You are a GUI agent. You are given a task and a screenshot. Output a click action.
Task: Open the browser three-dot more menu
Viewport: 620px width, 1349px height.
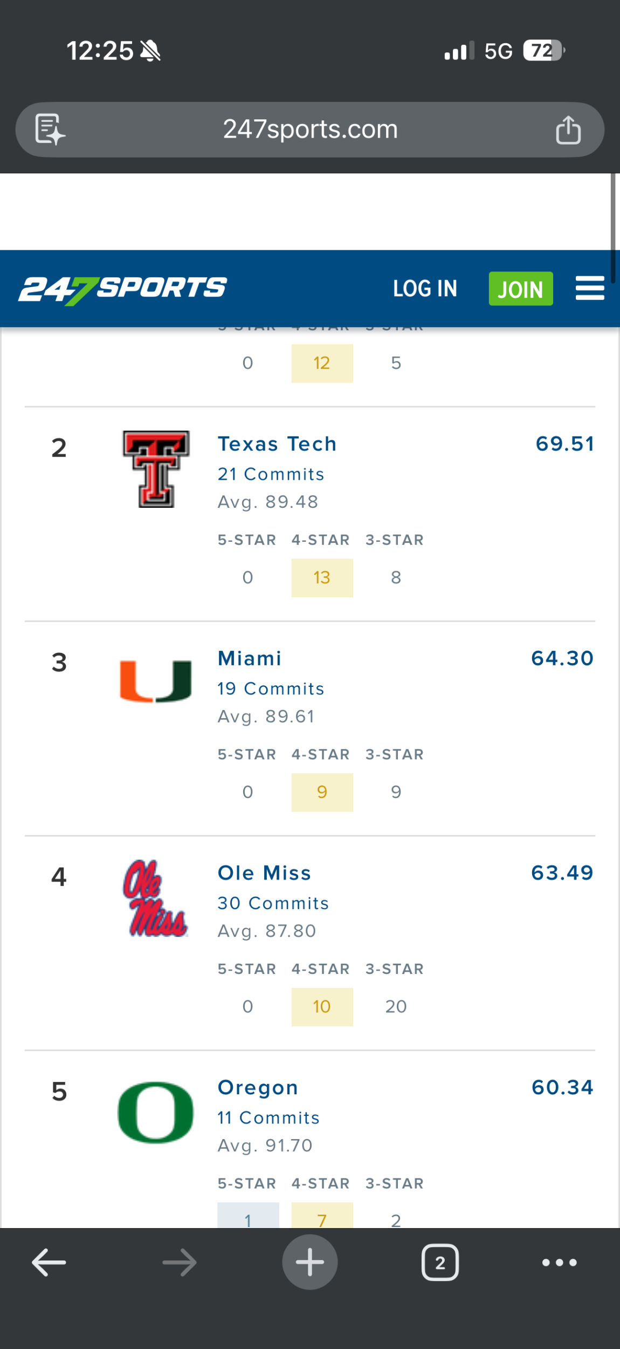559,1262
